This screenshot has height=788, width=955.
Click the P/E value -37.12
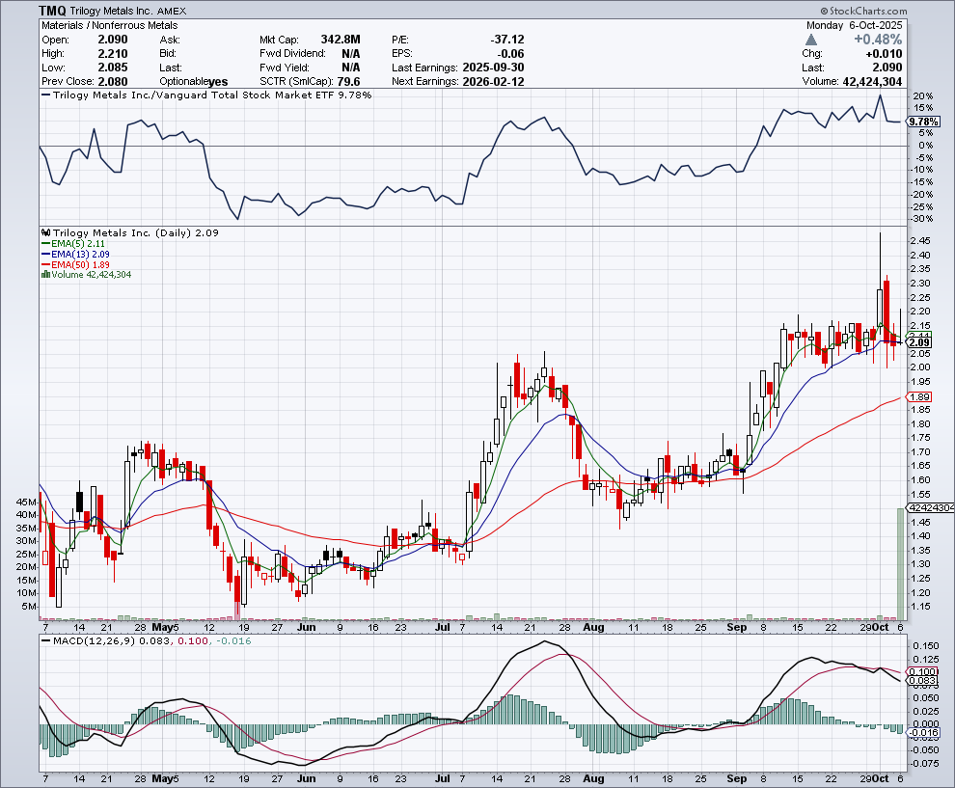click(x=507, y=40)
